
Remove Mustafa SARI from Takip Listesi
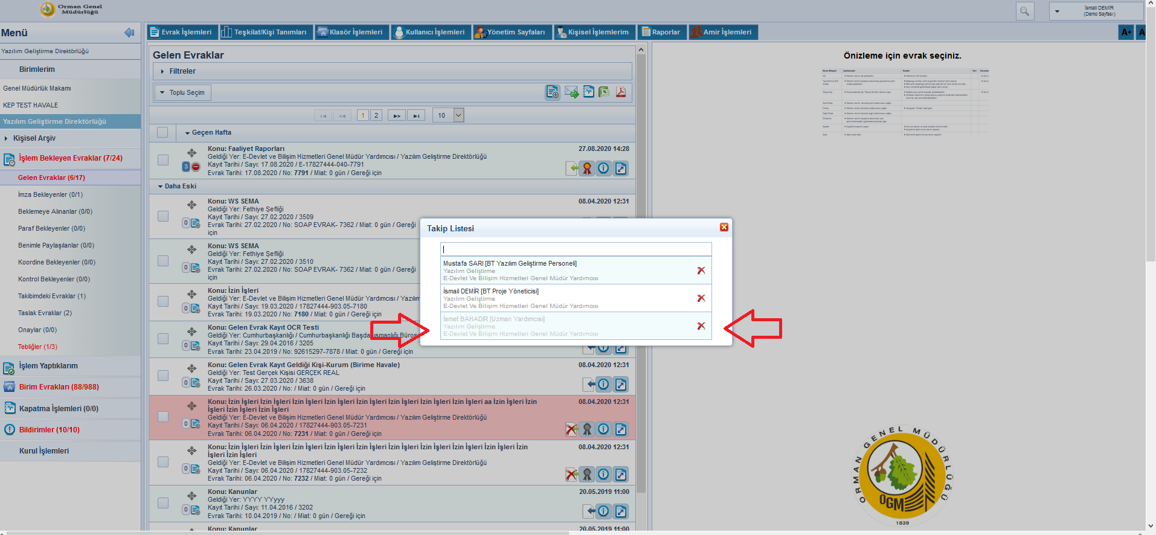[x=701, y=271]
